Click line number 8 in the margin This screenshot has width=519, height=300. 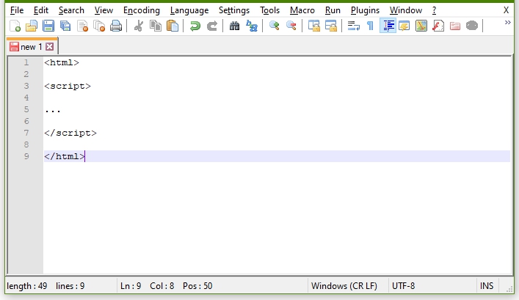(x=26, y=144)
